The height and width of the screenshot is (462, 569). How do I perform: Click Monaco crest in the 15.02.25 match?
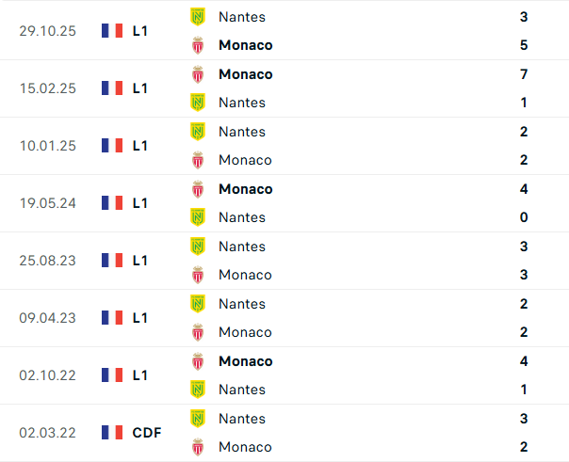click(198, 74)
